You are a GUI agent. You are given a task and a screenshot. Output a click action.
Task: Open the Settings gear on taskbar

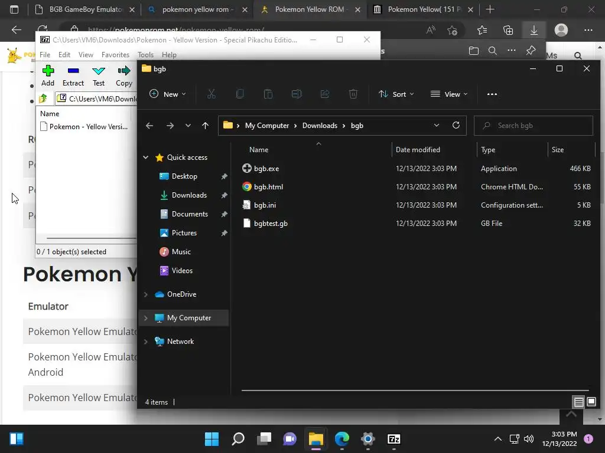click(367, 439)
